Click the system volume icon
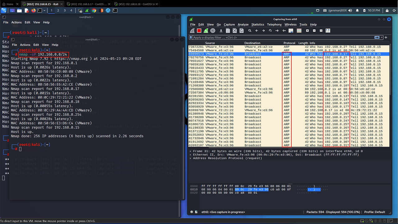398x224 pixels. coord(350,10)
